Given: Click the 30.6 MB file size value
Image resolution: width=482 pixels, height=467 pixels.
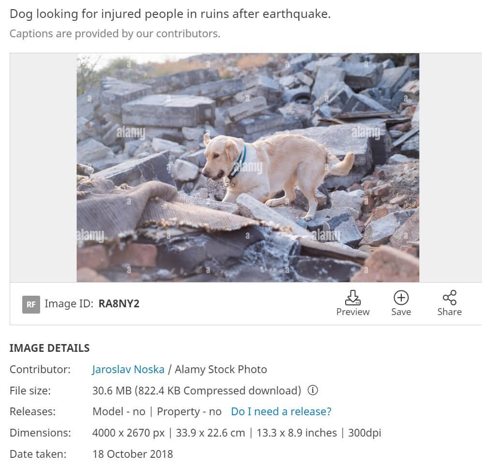Looking at the screenshot, I should (x=112, y=390).
